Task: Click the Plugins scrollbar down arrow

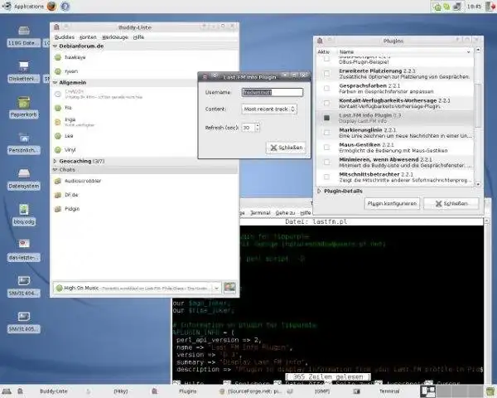Action: [478, 184]
